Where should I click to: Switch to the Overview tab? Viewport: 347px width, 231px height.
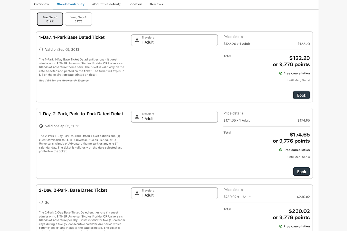(x=41, y=4)
